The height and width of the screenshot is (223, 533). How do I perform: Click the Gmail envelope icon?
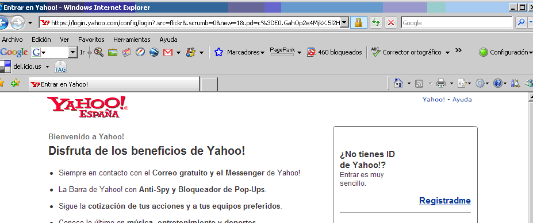coord(168,53)
